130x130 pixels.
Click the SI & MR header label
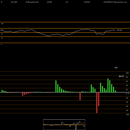(14, 2)
